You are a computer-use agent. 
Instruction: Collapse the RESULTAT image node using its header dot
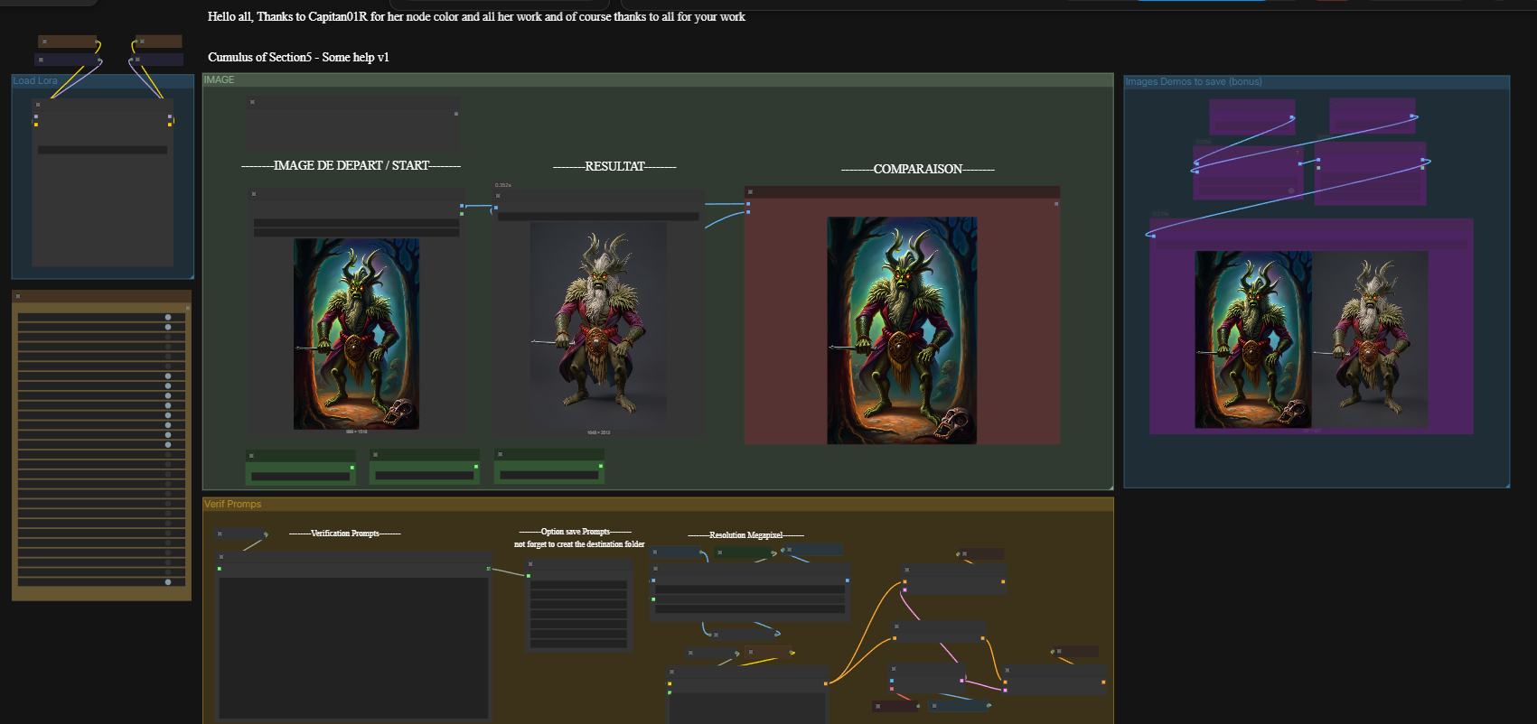[498, 196]
